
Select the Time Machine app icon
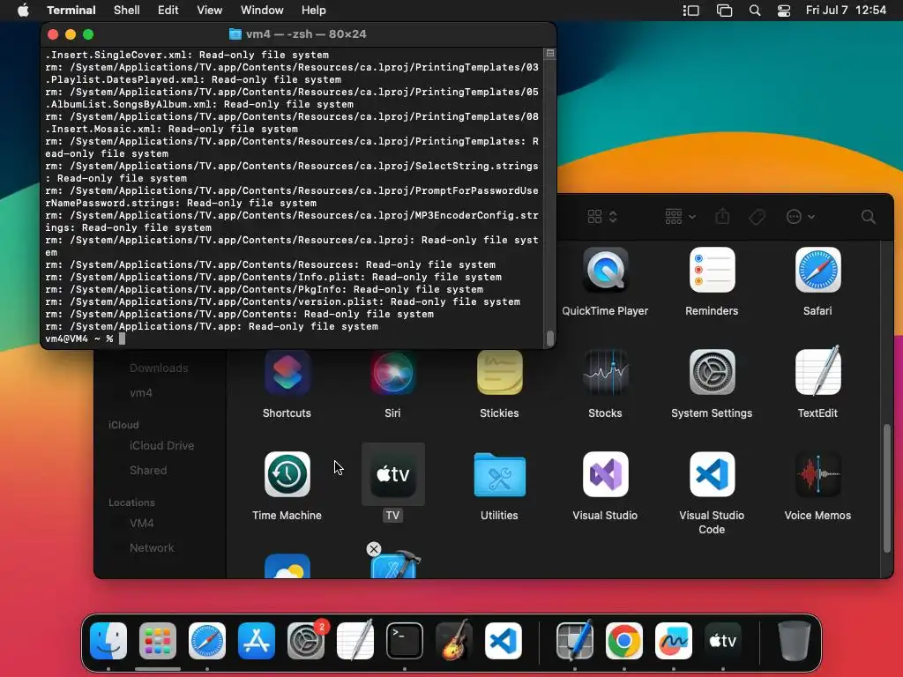[287, 474]
